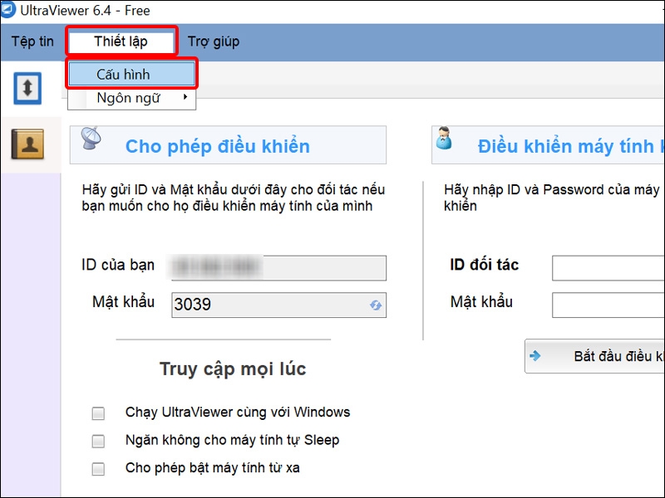Focus the ID đối tác input field

pyautogui.click(x=608, y=267)
